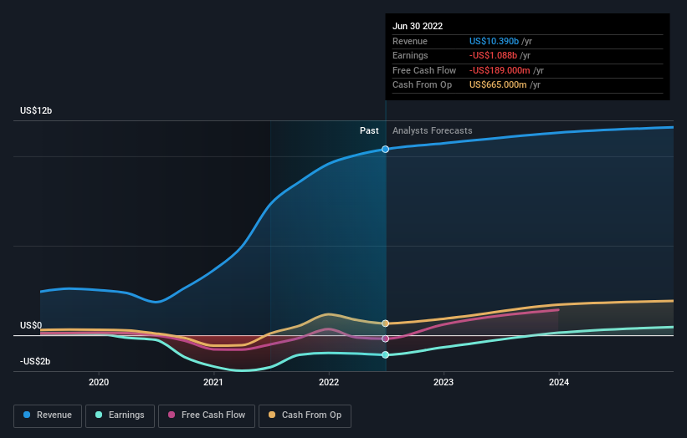Click the Revenue row label in tooltip
Viewport: 687px width, 438px height.
coord(410,41)
